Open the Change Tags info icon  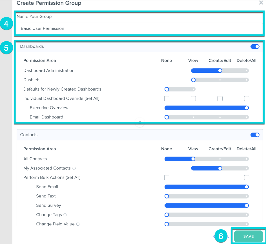[65, 215]
